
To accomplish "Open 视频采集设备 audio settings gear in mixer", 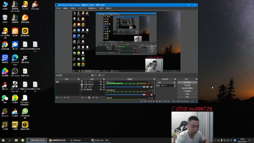I will click(151, 95).
